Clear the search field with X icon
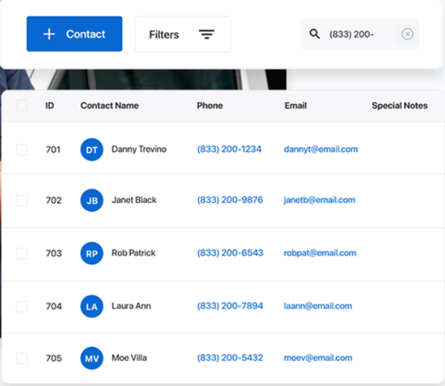Viewport: 445px width, 386px height. (407, 34)
